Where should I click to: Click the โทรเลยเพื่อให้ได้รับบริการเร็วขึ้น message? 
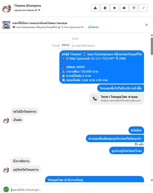click(120, 88)
